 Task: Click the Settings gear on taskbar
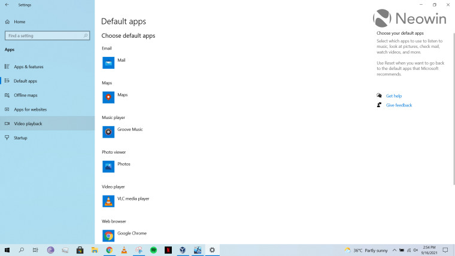(x=212, y=250)
